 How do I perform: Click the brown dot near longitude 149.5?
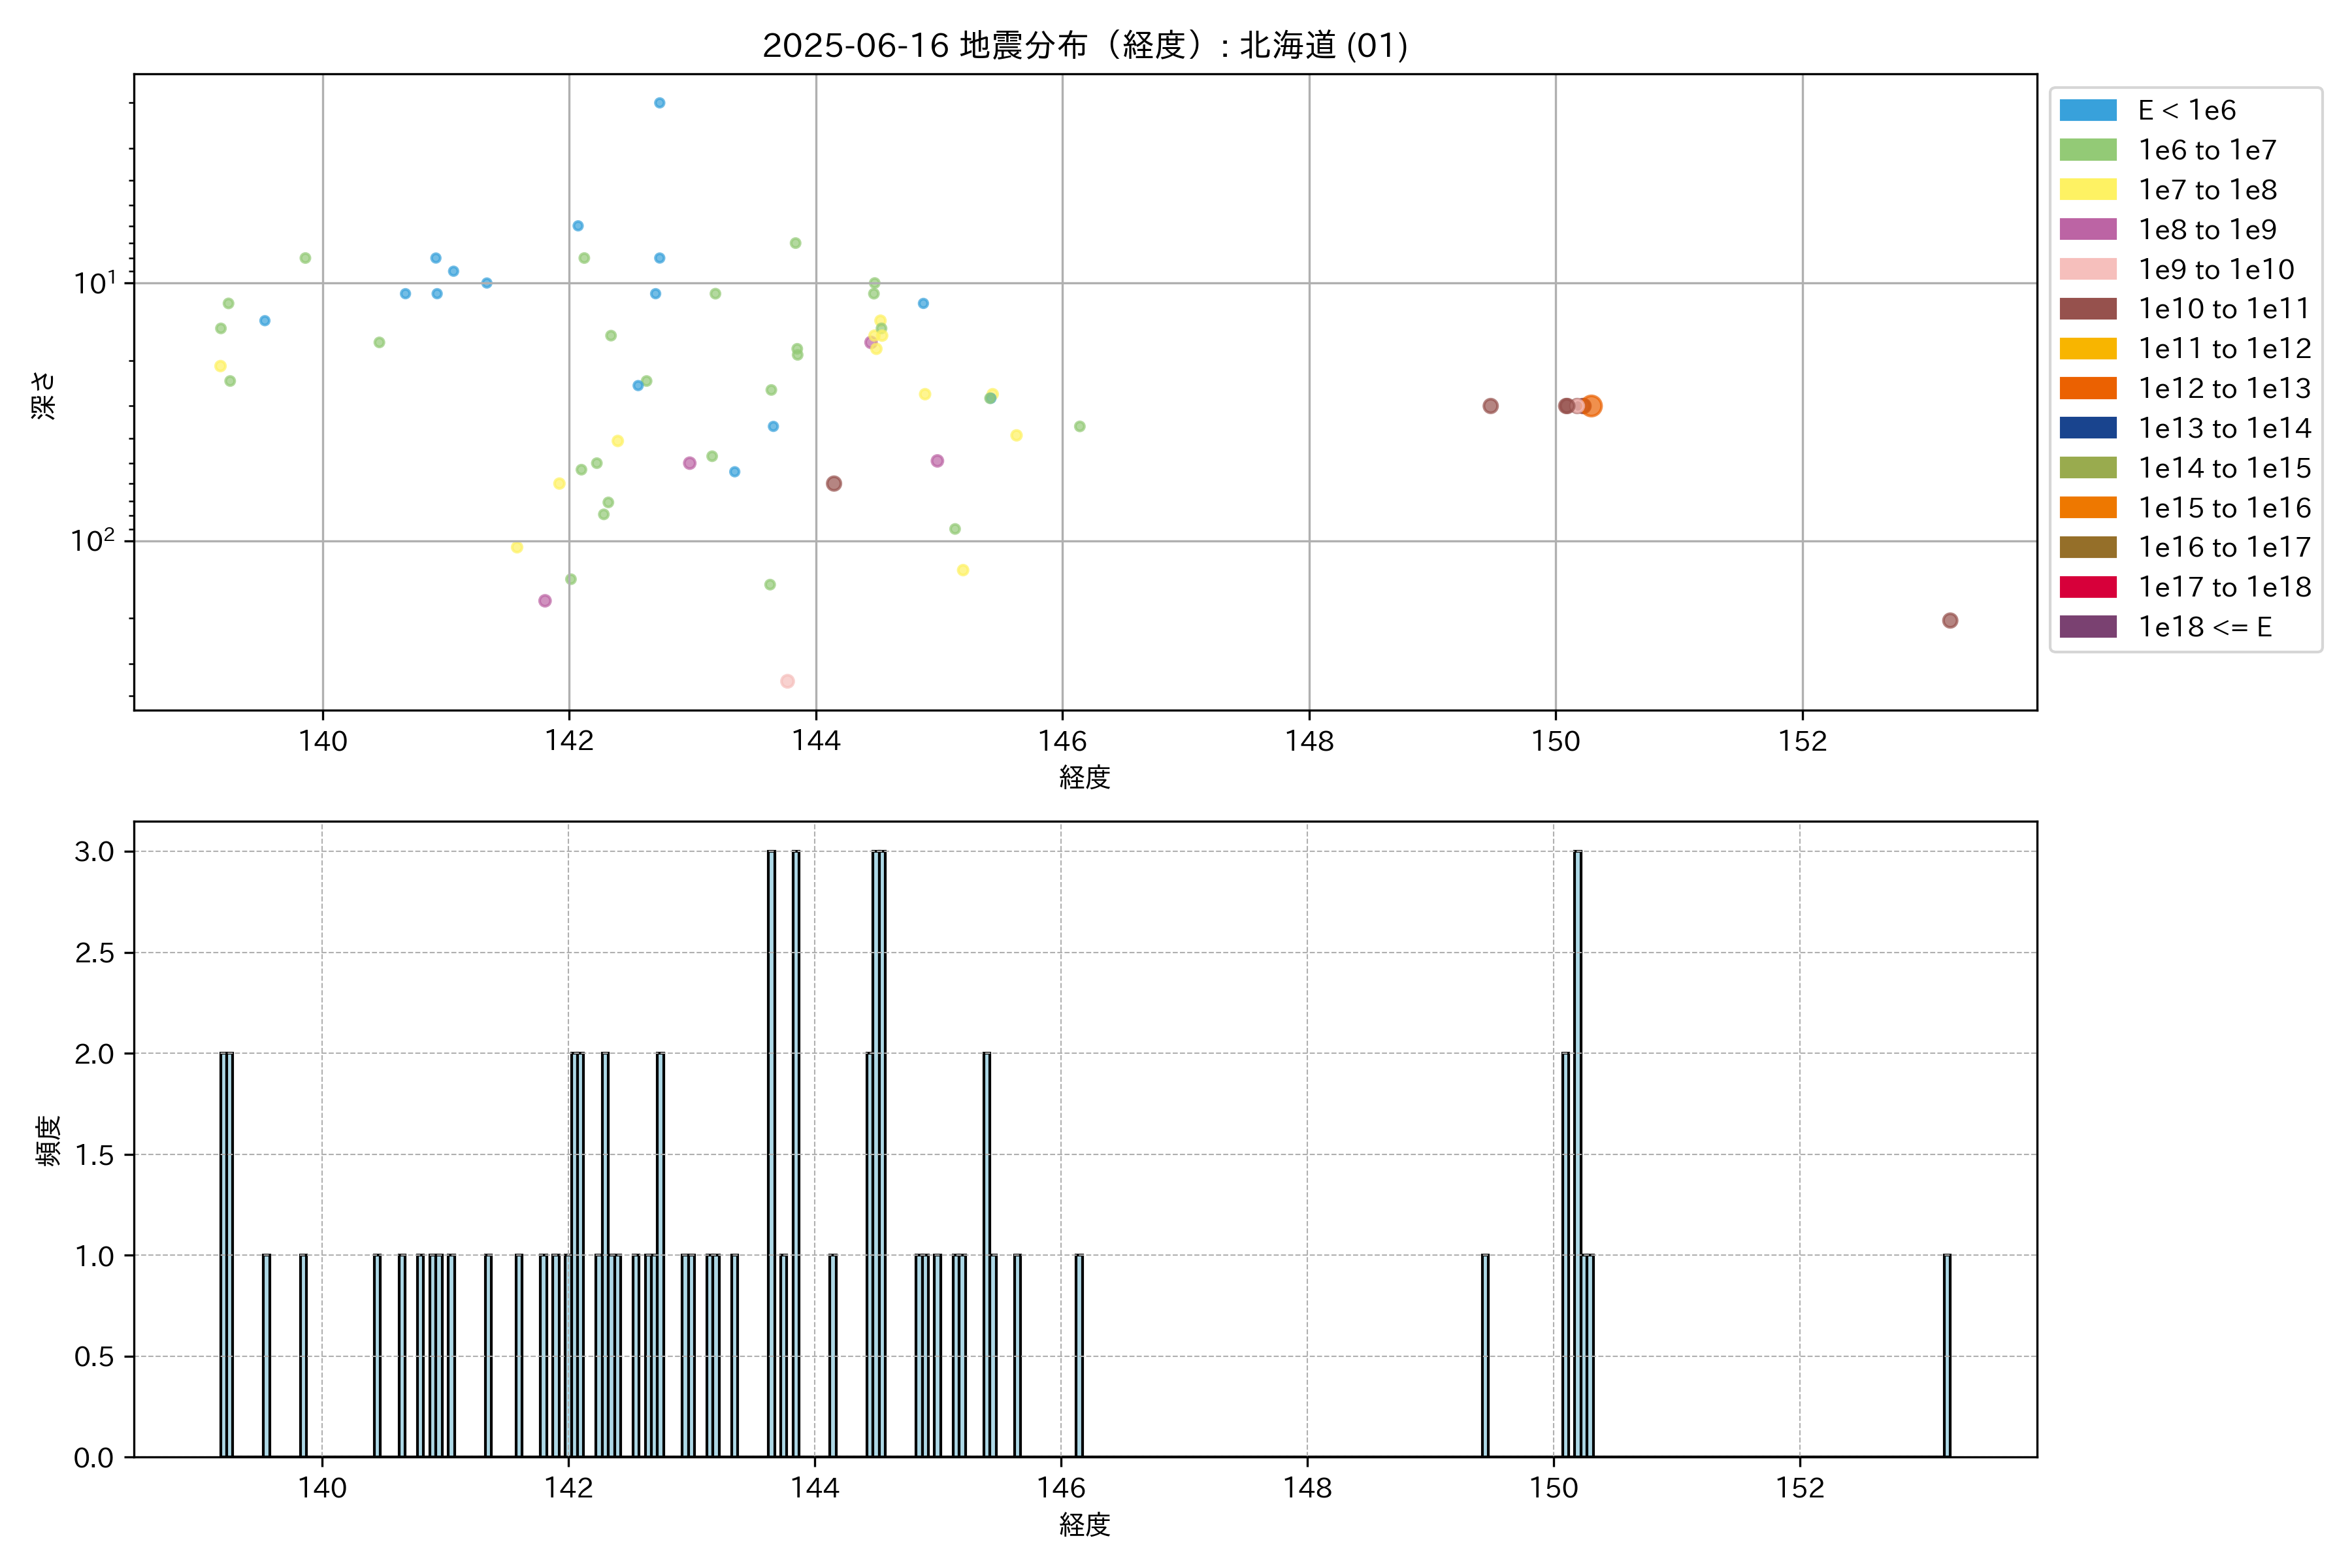pyautogui.click(x=1490, y=406)
